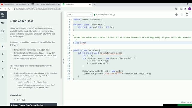Click the browser forward arrow
Image resolution: width=192 pixels, height=108 pixels.
pyautogui.click(x=5, y=9)
